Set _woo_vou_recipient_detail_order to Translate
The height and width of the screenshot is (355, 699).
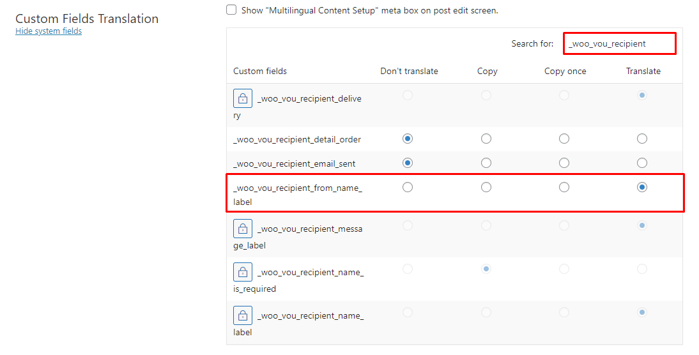[642, 139]
